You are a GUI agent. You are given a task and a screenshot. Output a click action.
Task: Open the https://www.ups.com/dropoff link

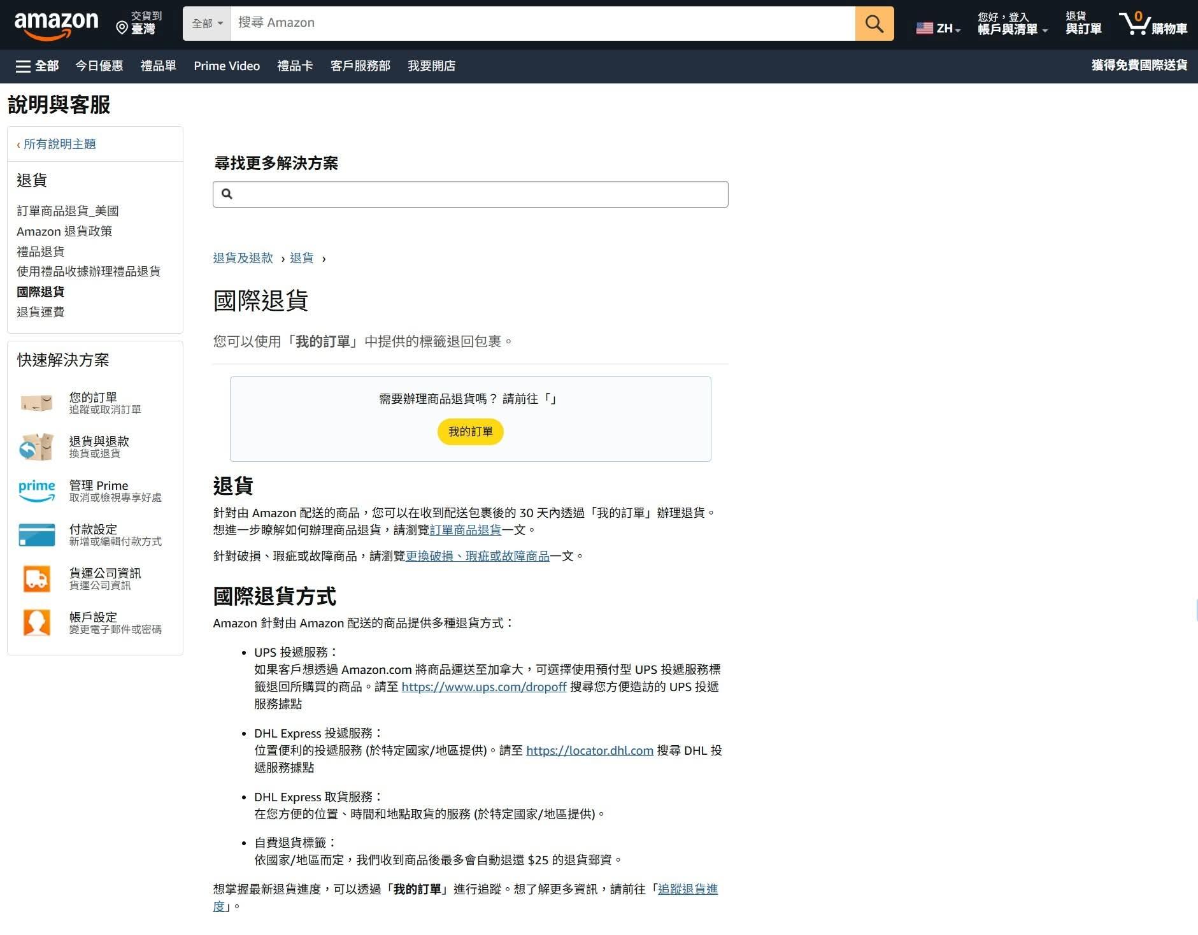click(483, 687)
